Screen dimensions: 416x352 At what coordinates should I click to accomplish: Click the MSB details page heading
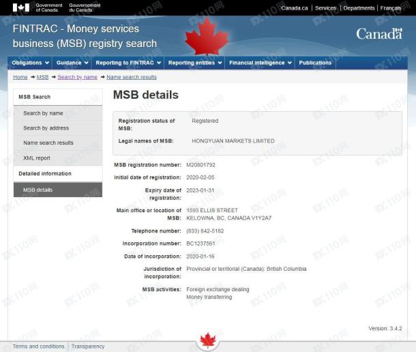tap(146, 95)
